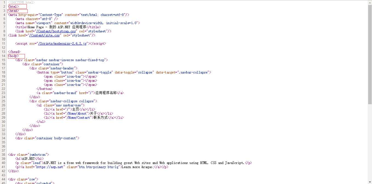This screenshot has width=372, height=184.
Task: Click the <!DOCTYPE html> declaration text
Action: (21, 2)
